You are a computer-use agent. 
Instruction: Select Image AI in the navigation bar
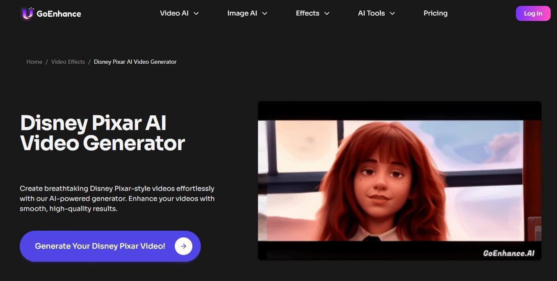point(242,13)
